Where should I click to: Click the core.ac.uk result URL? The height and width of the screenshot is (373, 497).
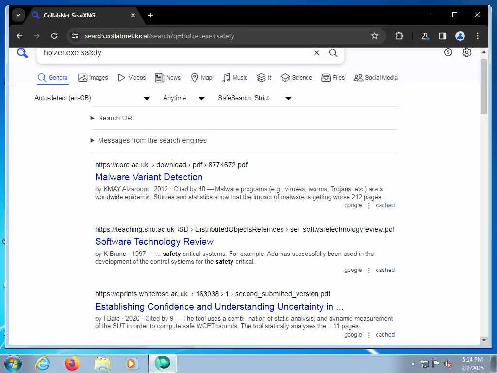click(x=171, y=165)
